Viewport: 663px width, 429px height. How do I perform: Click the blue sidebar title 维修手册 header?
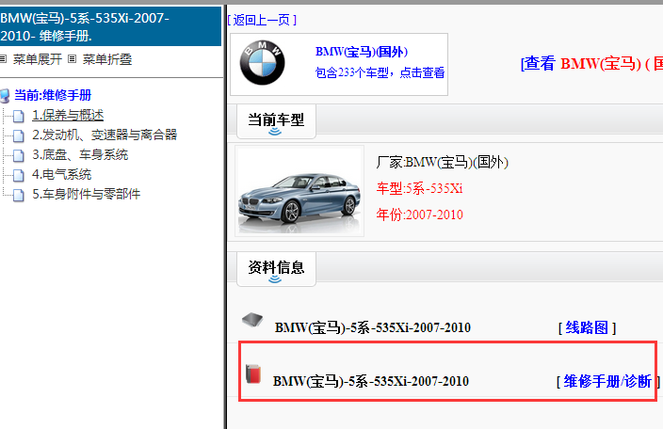[x=110, y=26]
